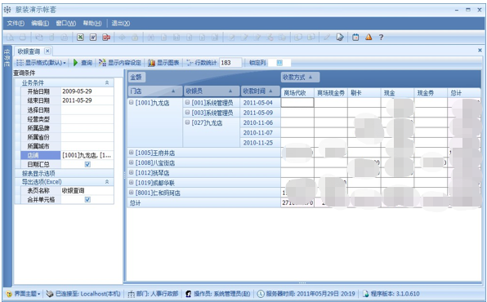Edit 开始日期 field 2009-05-29

[87, 91]
